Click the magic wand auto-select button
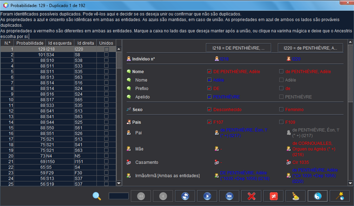The height and width of the screenshot is (206, 354). tap(340, 196)
